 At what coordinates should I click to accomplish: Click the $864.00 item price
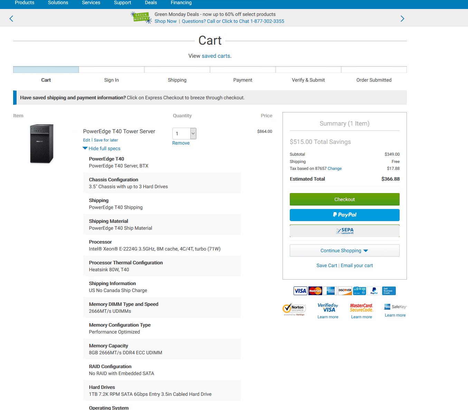(265, 131)
